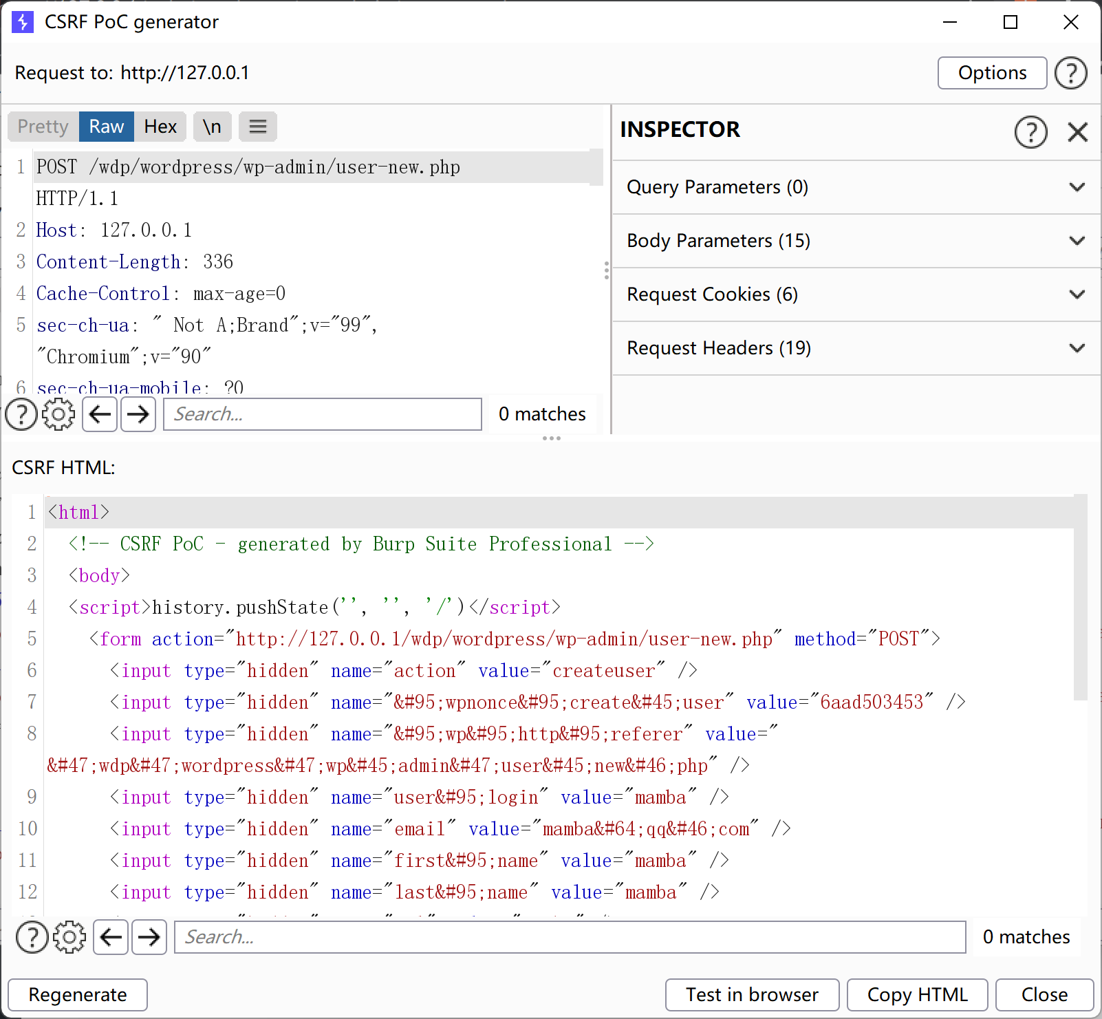Click the Cache-Control header line
Image resolution: width=1102 pixels, height=1019 pixels.
(161, 294)
